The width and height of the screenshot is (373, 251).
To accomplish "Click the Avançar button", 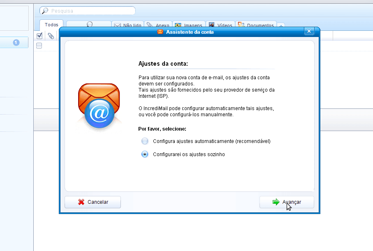I will (x=287, y=202).
